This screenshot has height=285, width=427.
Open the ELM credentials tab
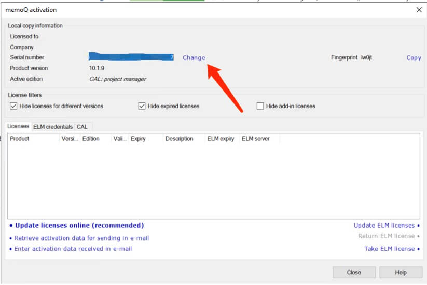[x=52, y=127]
